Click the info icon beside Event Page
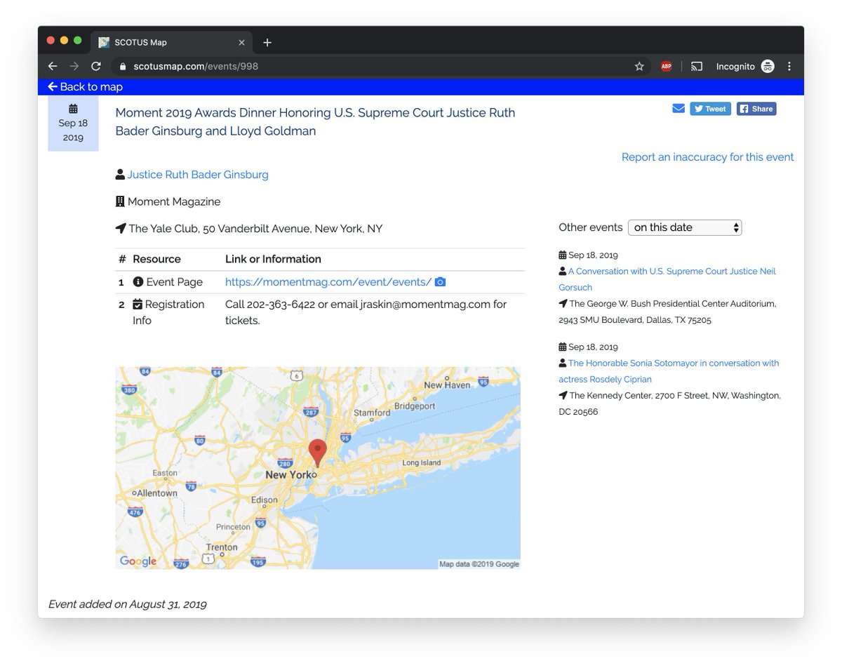842x668 pixels. [x=138, y=282]
